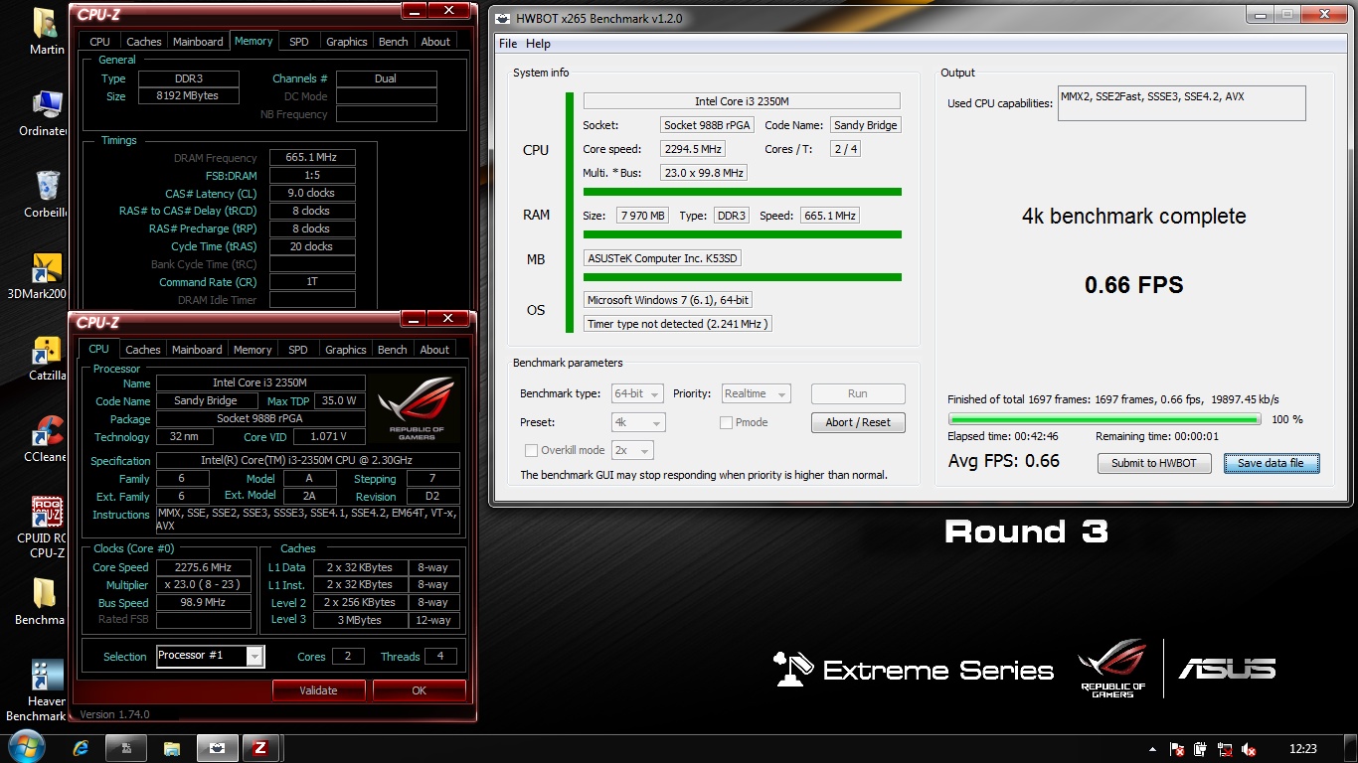Click the 0.66 FPS result text
1358x763 pixels.
point(1133,285)
